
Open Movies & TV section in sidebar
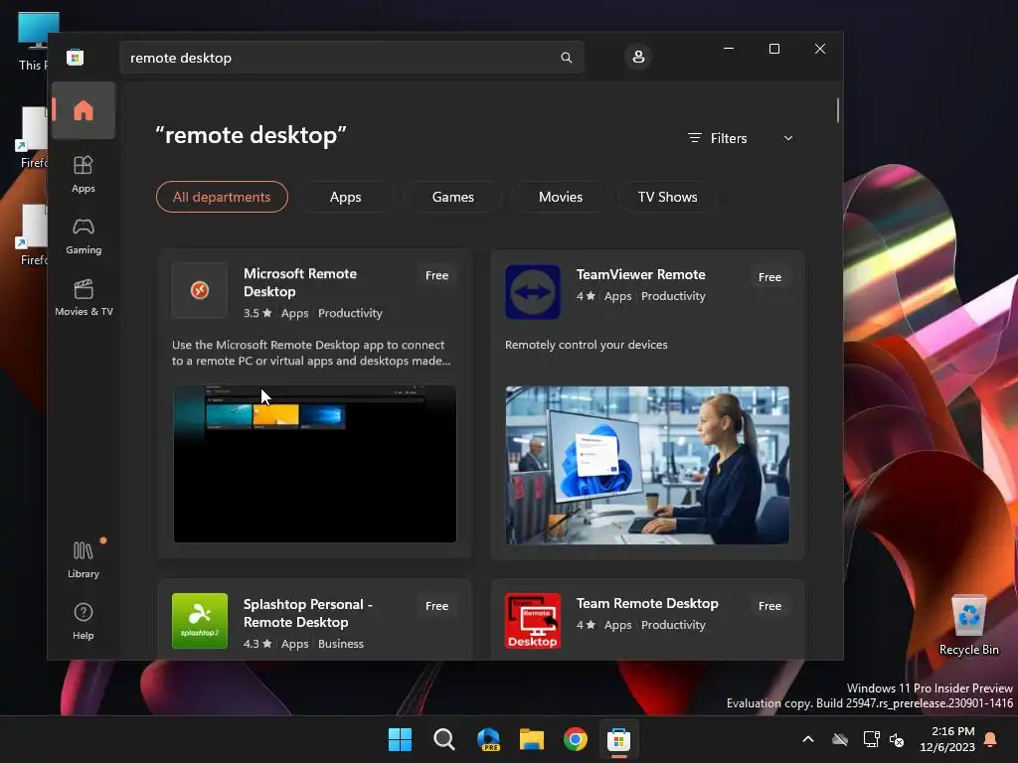coord(84,297)
